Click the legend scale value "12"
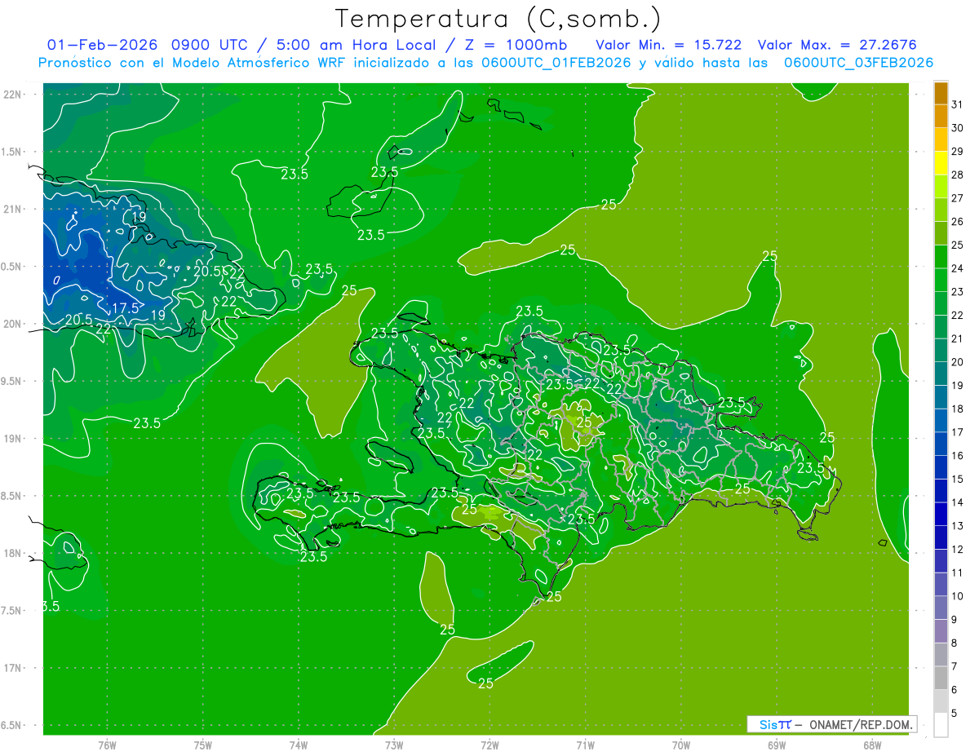This screenshot has height=756, width=979. pyautogui.click(x=958, y=550)
